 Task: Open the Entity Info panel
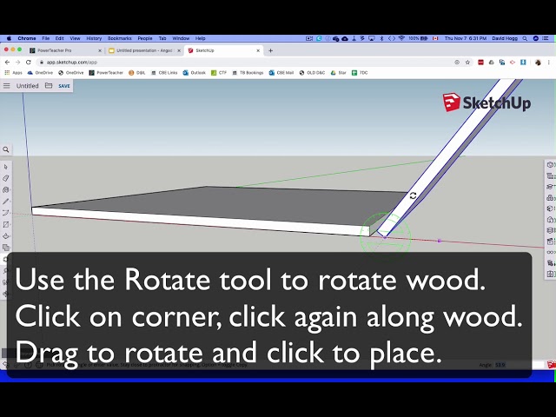click(x=550, y=164)
